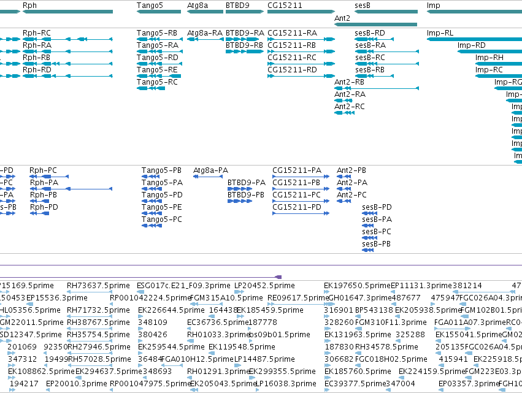Select EST EP15536.3prime
The image size is (522, 393).
click(x=29, y=304)
